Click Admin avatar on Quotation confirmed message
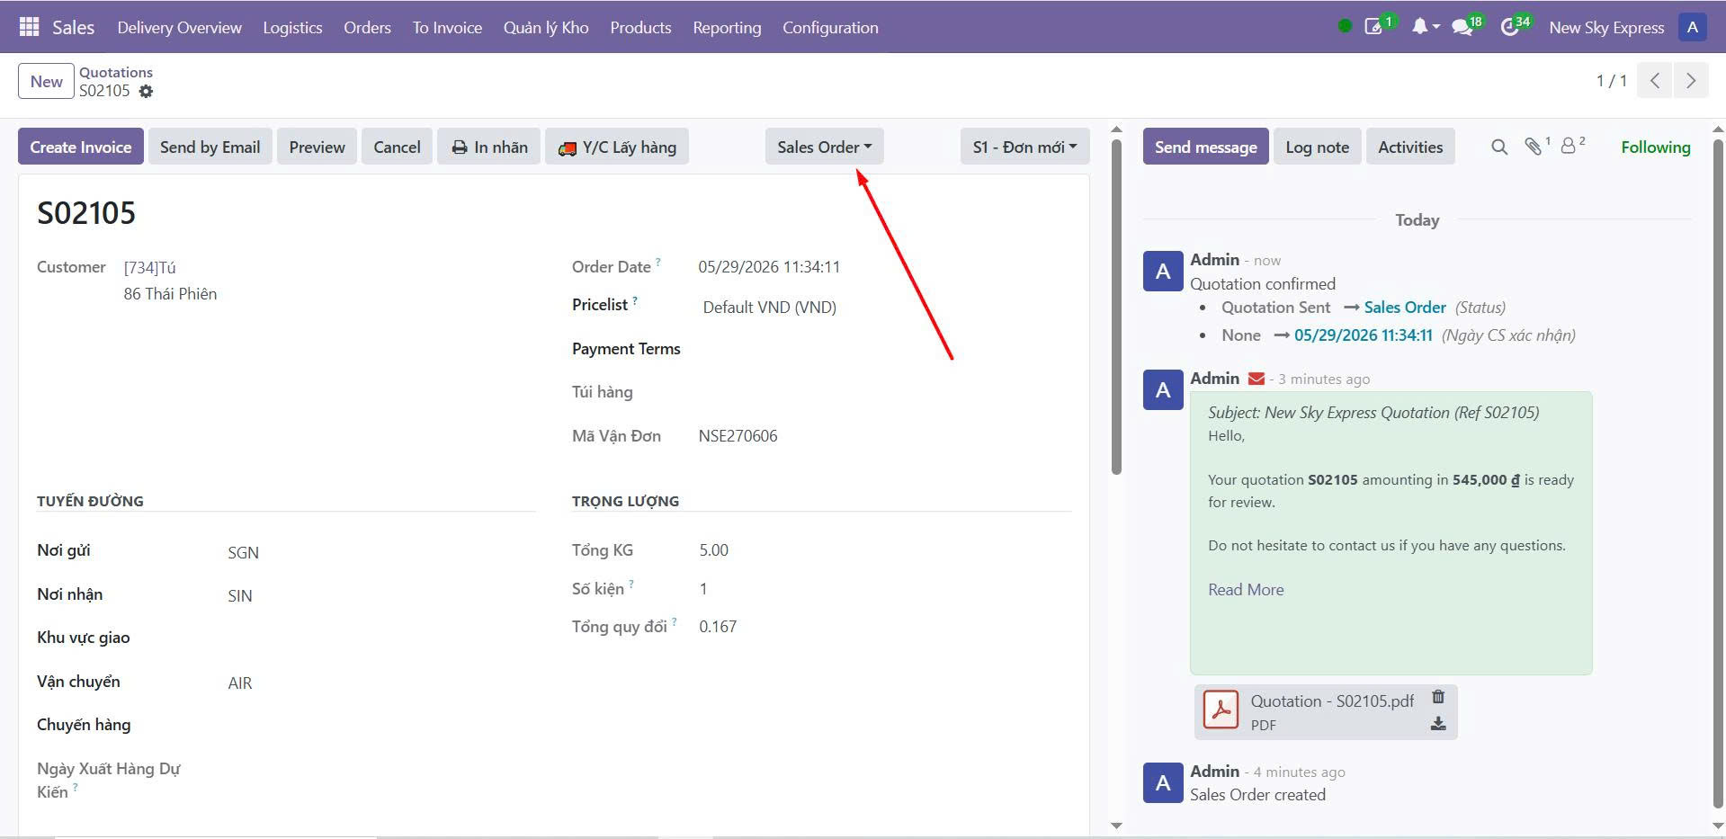1726x839 pixels. tap(1162, 272)
